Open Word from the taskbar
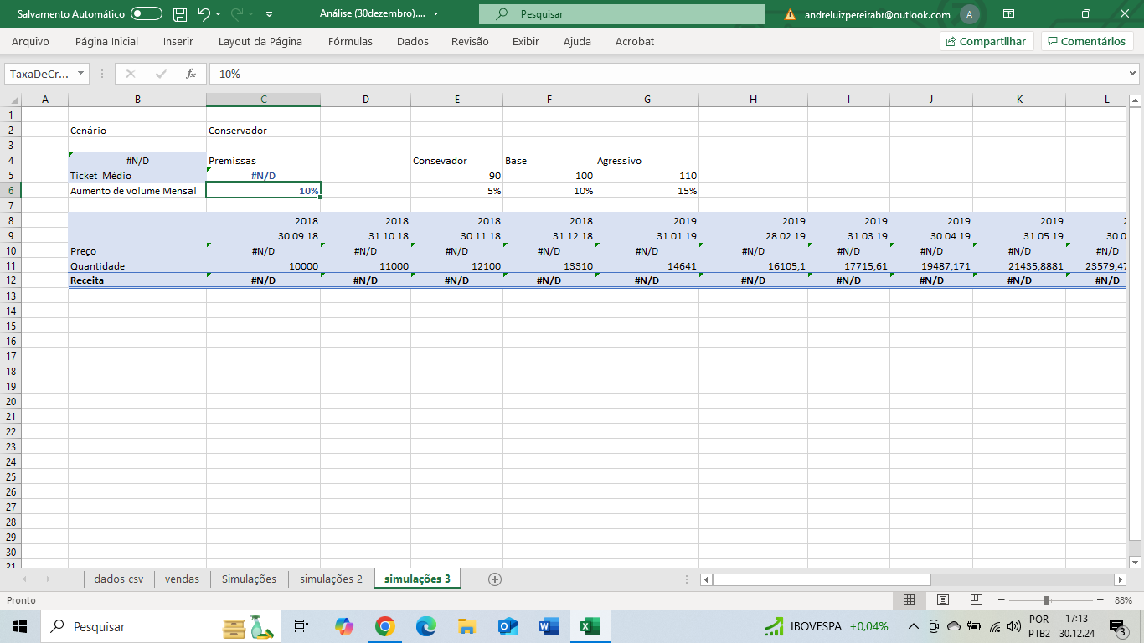 [549, 626]
